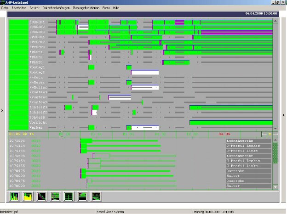Click the first bar chart view icon
The image size is (287, 214).
(14, 196)
